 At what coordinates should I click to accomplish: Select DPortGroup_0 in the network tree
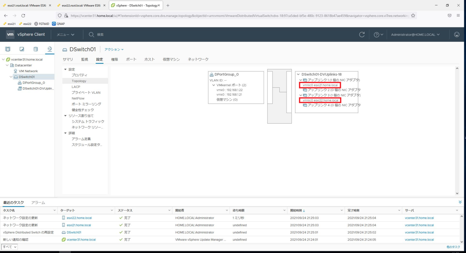click(34, 83)
